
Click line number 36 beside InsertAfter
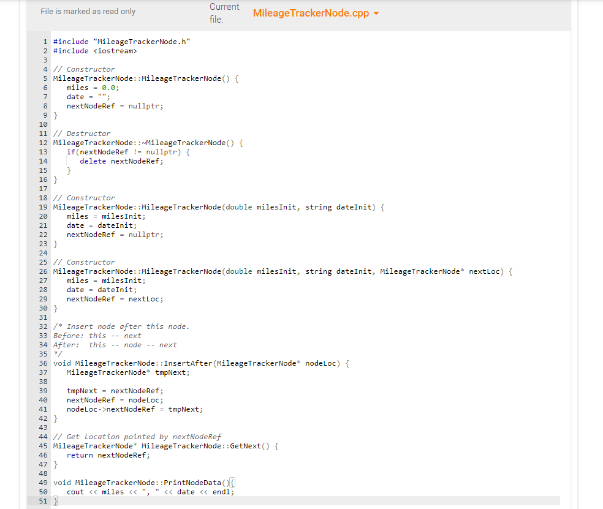[43, 363]
